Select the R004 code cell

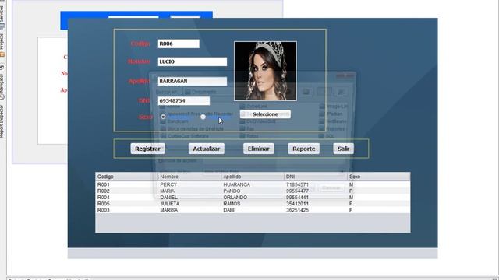pyautogui.click(x=126, y=197)
